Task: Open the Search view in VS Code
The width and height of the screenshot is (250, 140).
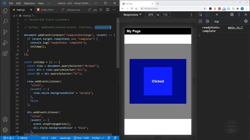Action: (x=5, y=21)
